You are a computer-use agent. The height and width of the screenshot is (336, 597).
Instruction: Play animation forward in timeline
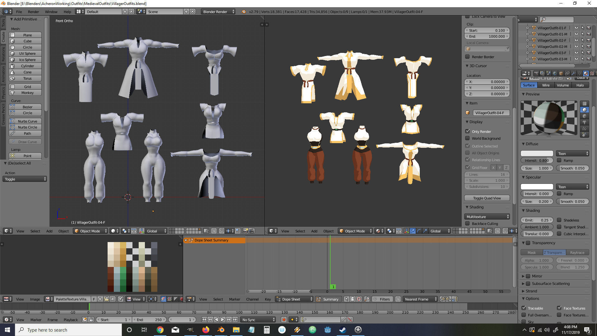pos(223,320)
